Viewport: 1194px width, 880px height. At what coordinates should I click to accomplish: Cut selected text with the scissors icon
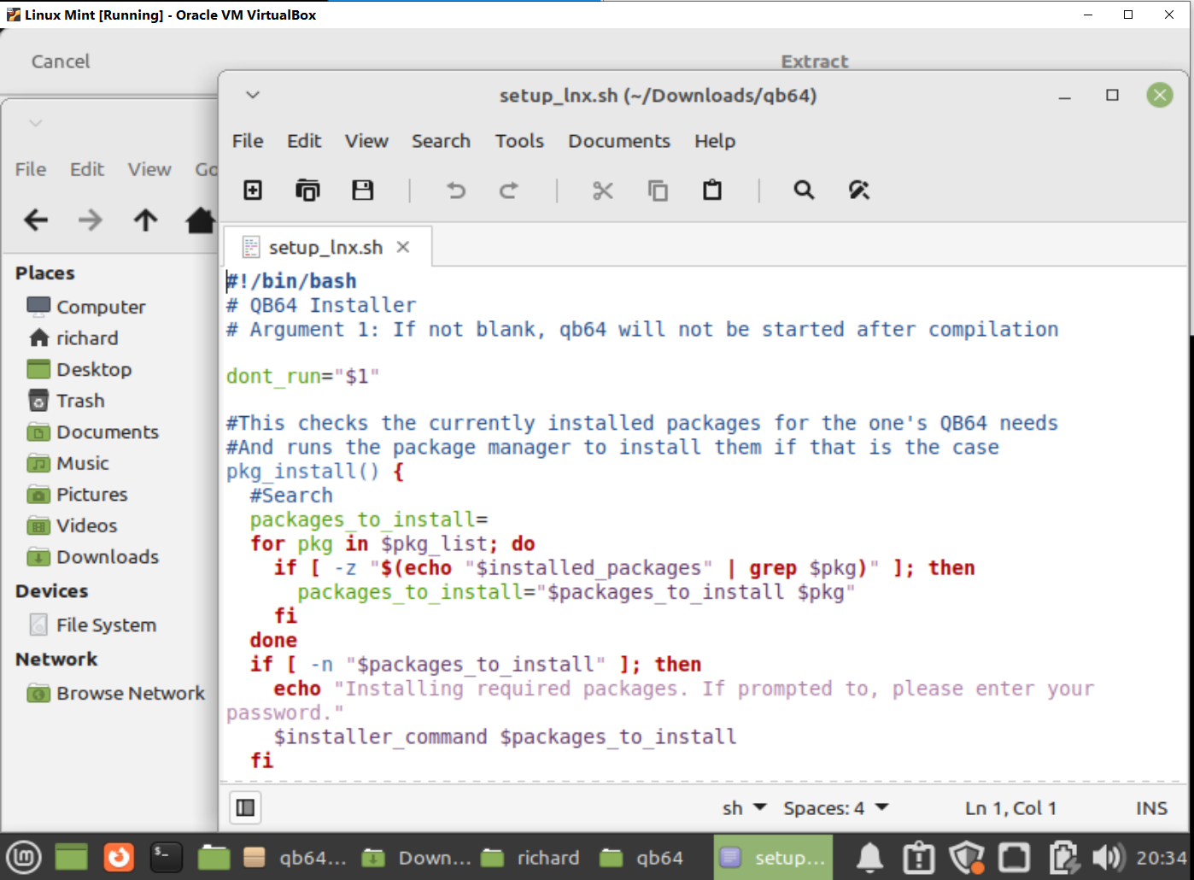click(603, 190)
